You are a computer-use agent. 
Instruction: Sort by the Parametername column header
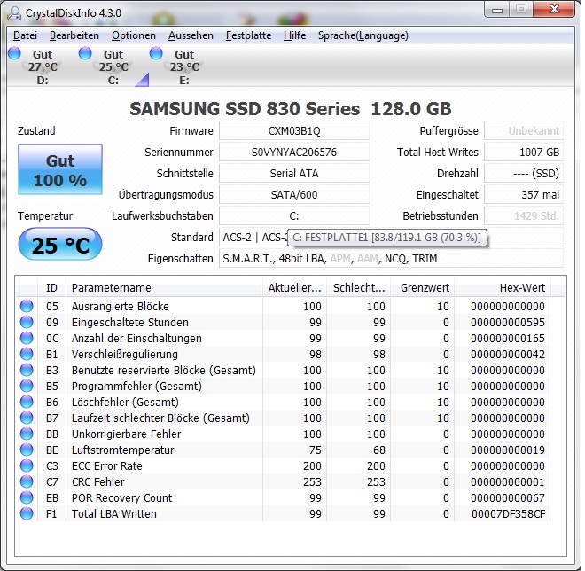click(164, 288)
